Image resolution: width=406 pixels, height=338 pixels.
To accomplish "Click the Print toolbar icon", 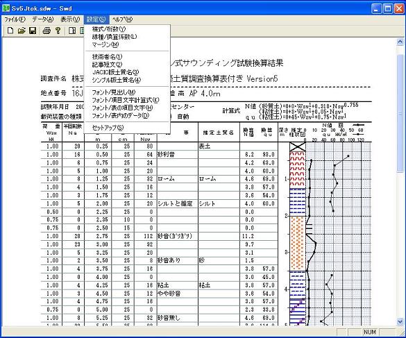I will (46, 31).
